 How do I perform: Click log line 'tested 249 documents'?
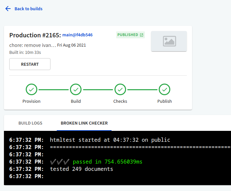point(82,169)
